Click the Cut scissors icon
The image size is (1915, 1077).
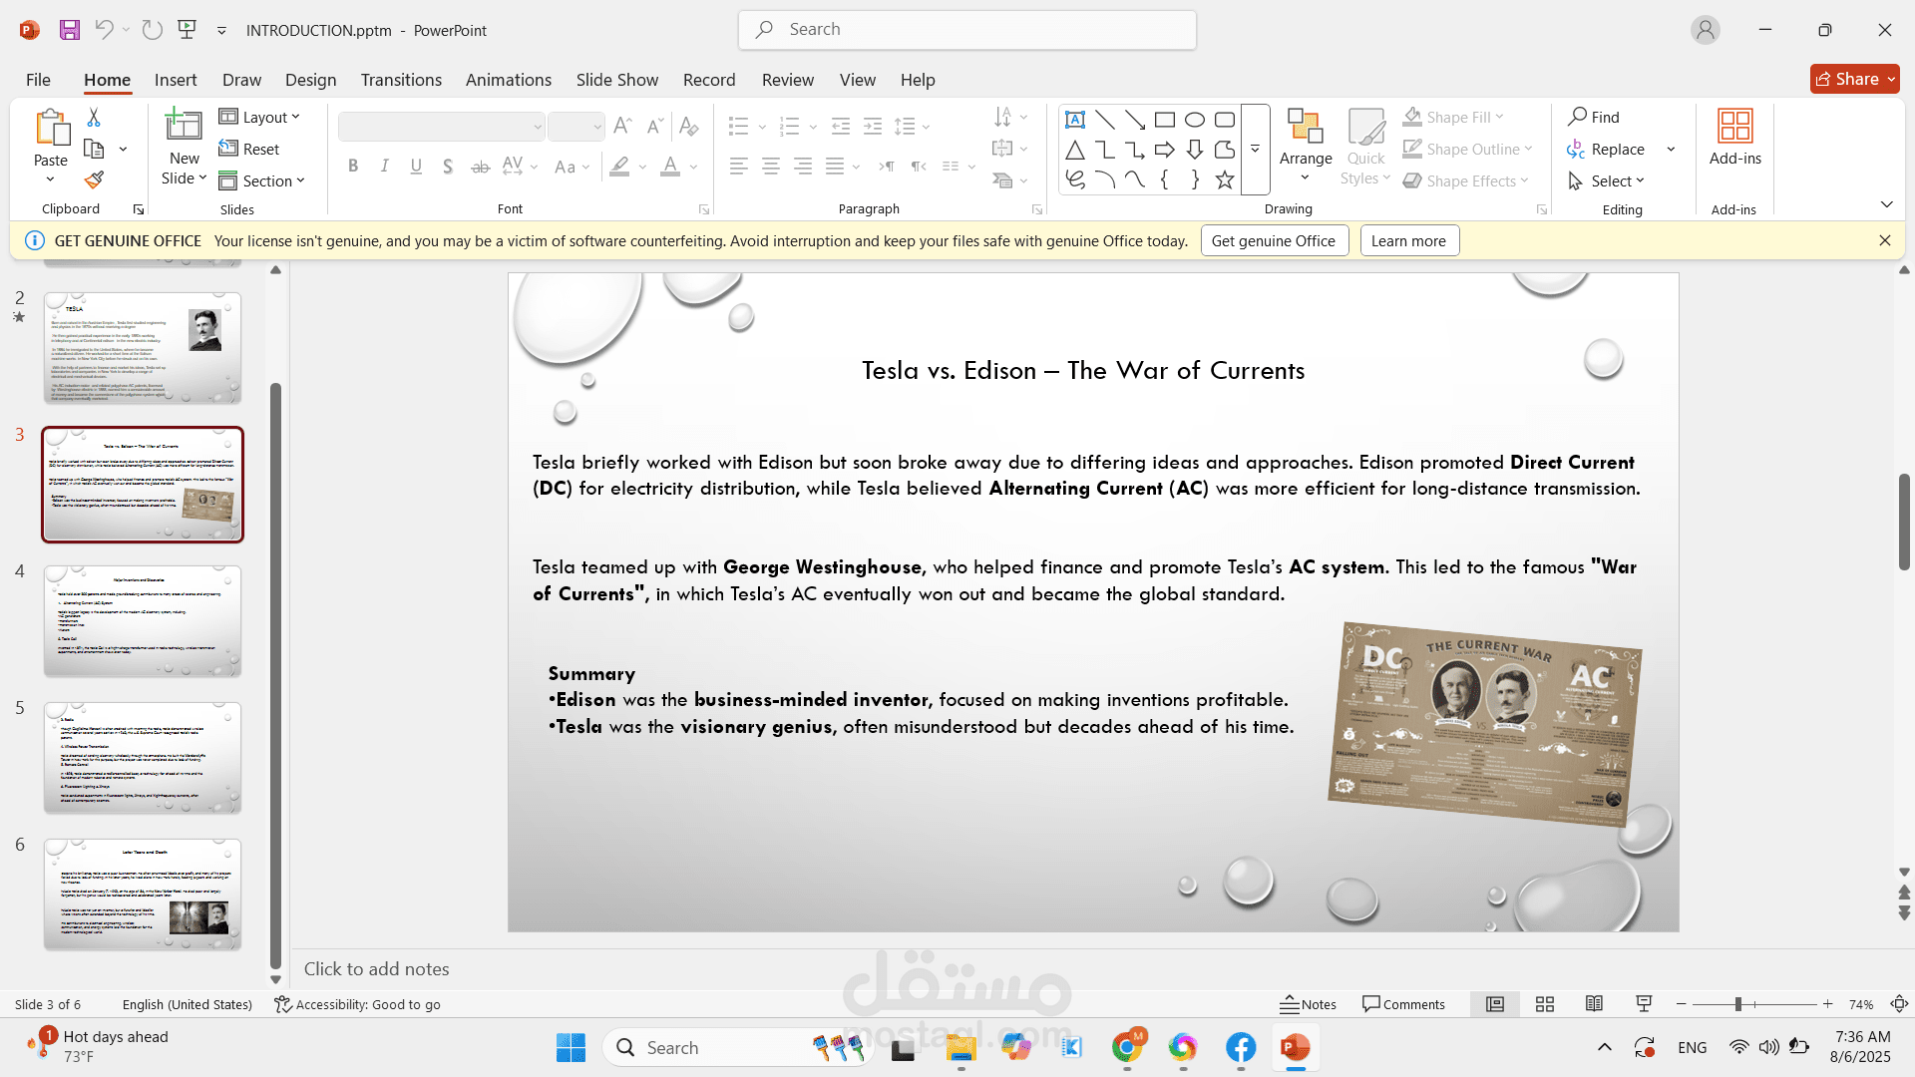[94, 118]
